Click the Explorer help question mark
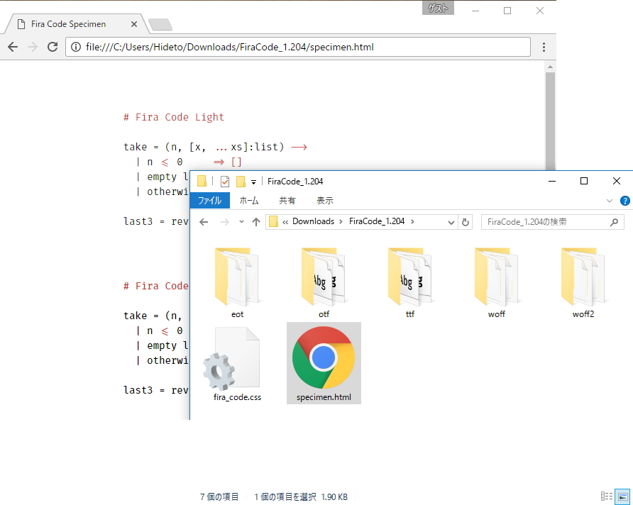Image resolution: width=633 pixels, height=505 pixels. click(626, 201)
